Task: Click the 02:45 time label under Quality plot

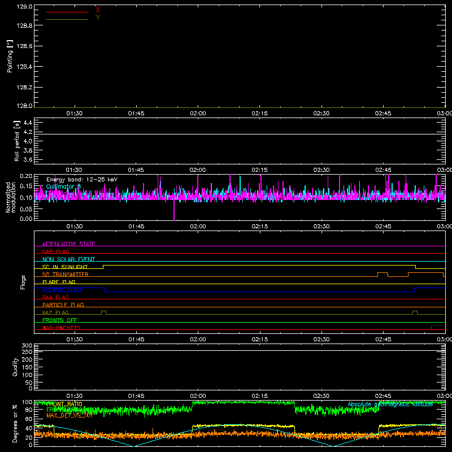Action: coord(383,396)
